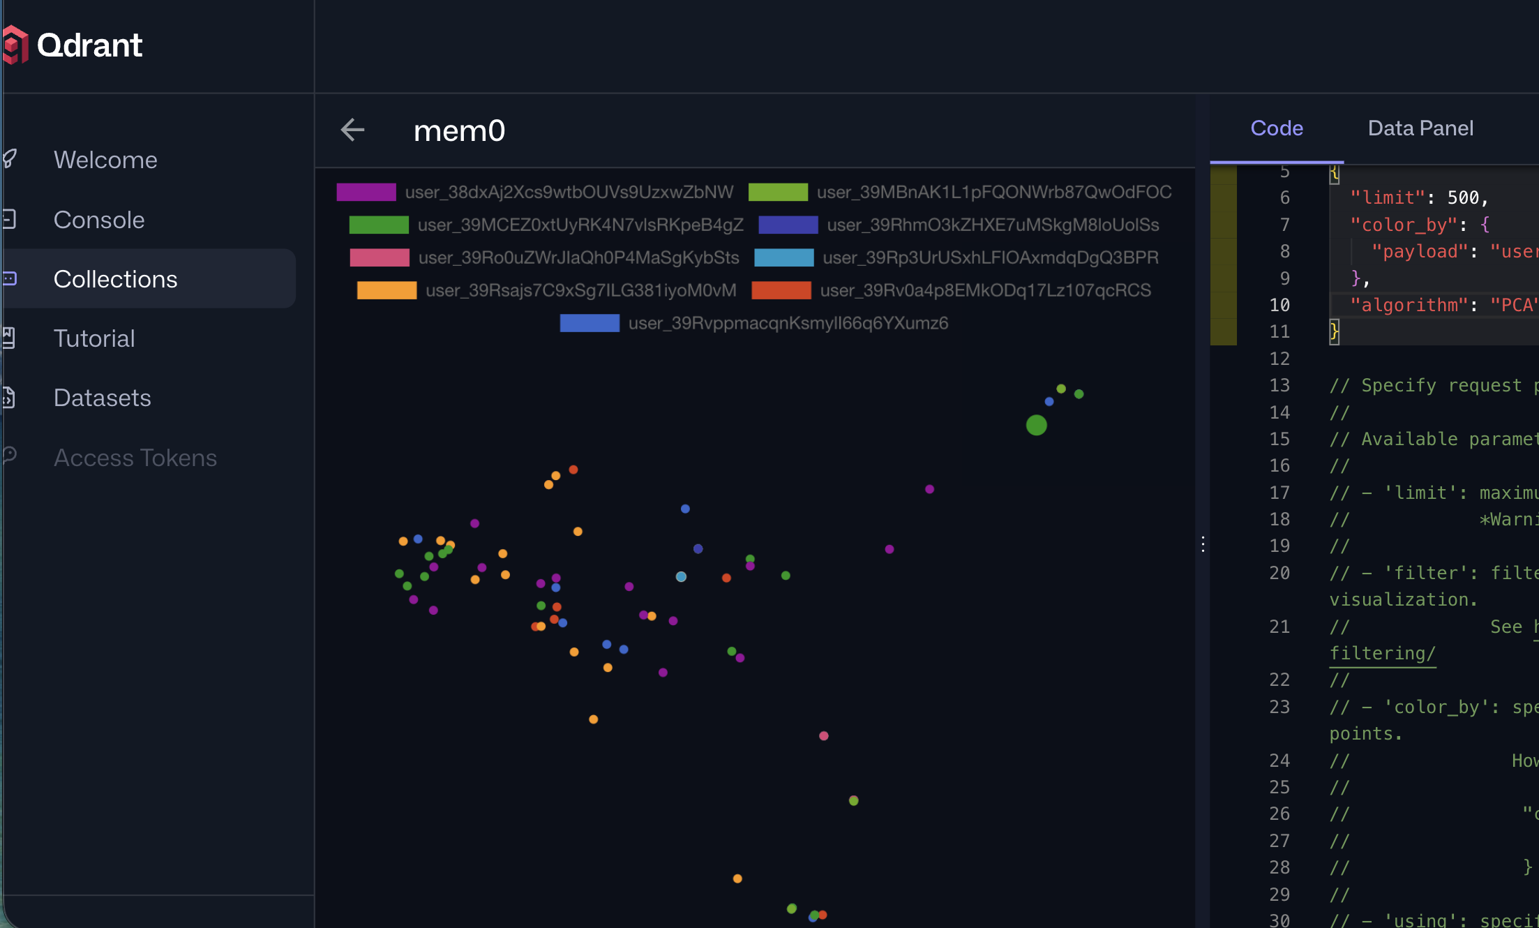Click the cyan legend swatch for user_39Rp3UrUSxhLFIOAxmdqDgQ3BPR
The height and width of the screenshot is (928, 1539).
click(783, 257)
